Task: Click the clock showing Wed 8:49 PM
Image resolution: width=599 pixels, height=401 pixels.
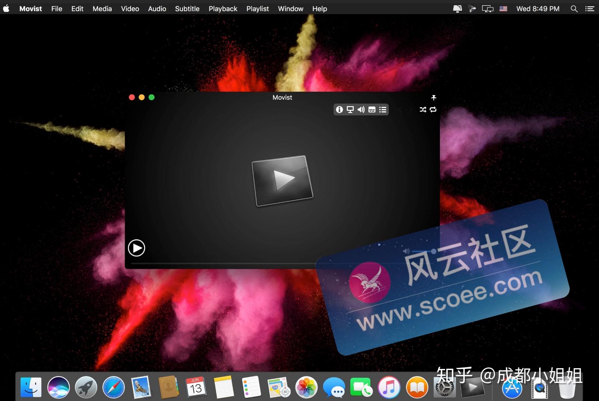Action: pyautogui.click(x=538, y=8)
